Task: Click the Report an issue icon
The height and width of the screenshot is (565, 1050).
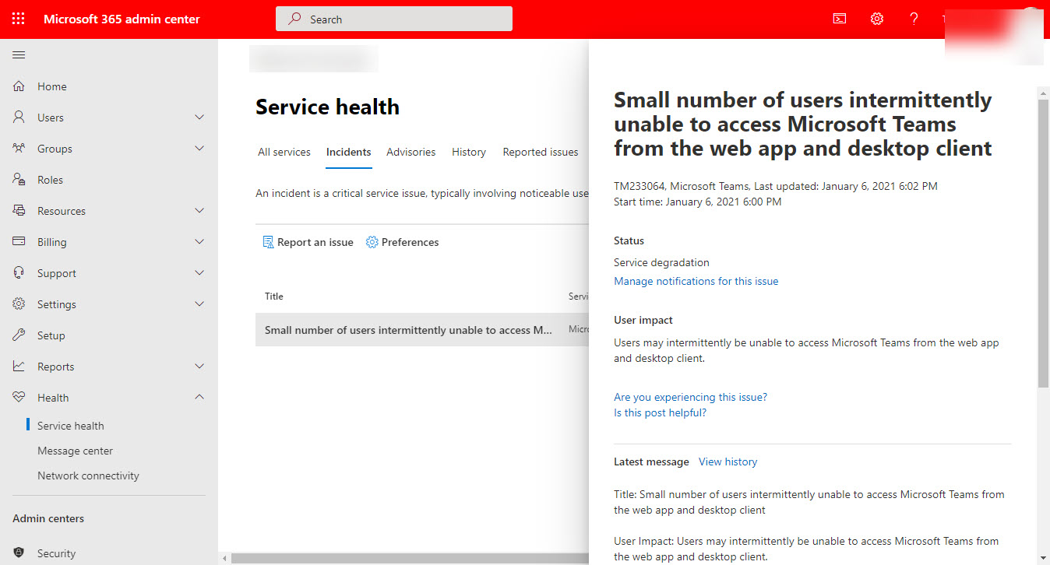Action: coord(268,242)
